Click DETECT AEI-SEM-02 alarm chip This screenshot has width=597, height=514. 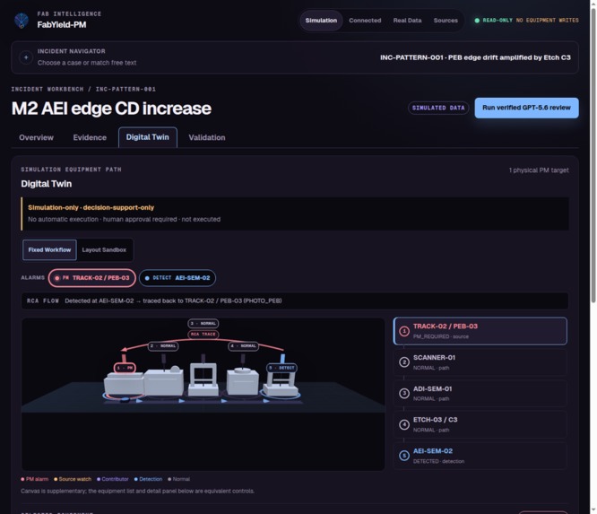pyautogui.click(x=177, y=278)
